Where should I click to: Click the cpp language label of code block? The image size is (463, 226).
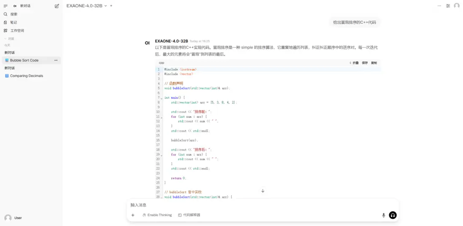point(162,63)
